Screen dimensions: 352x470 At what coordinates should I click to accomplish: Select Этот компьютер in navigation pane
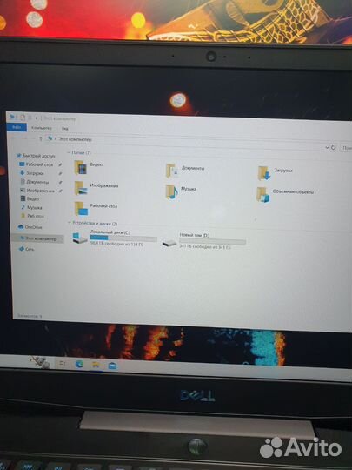[x=37, y=238]
